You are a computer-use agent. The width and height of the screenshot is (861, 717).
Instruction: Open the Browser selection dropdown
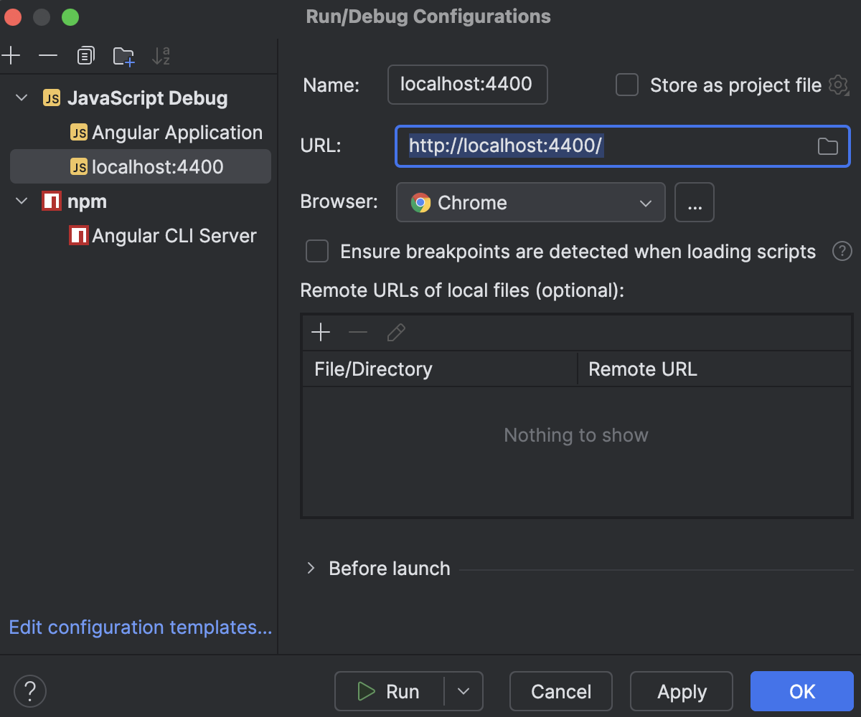pyautogui.click(x=530, y=202)
